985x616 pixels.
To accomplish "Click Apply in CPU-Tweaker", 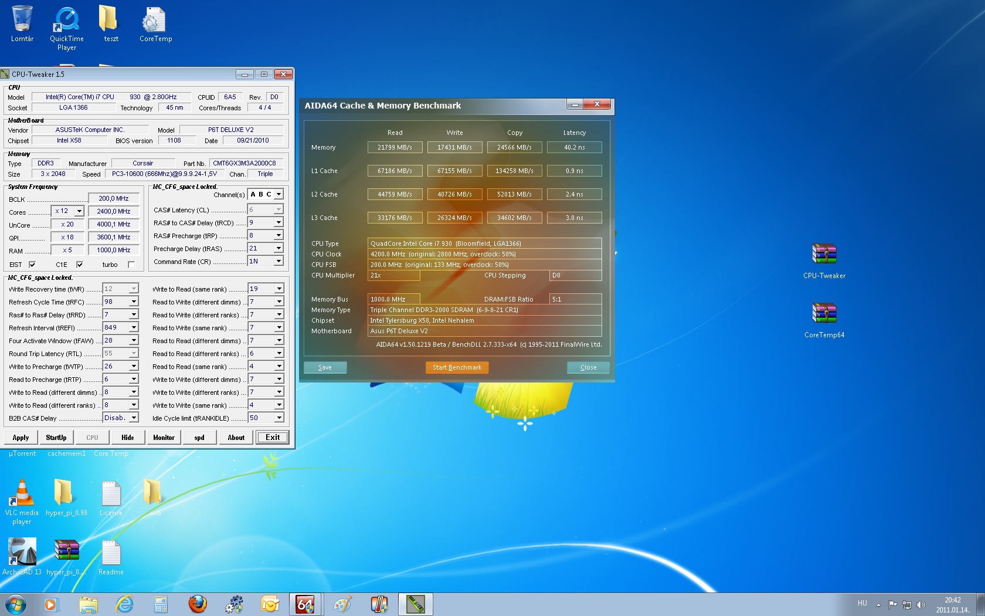I will click(x=21, y=438).
